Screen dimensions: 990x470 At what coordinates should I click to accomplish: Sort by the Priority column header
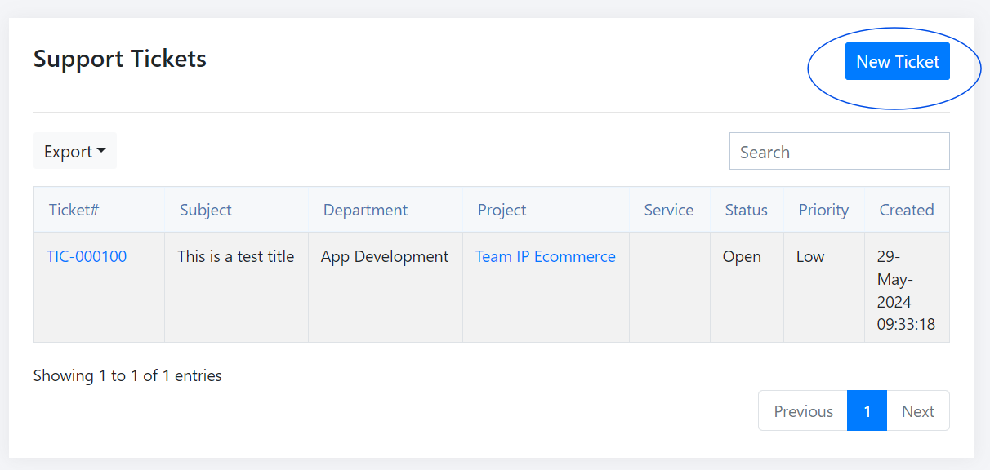(x=823, y=210)
